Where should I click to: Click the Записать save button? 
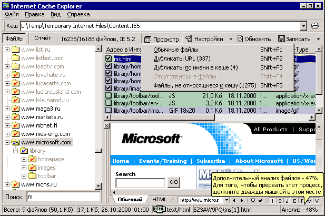(x=294, y=39)
